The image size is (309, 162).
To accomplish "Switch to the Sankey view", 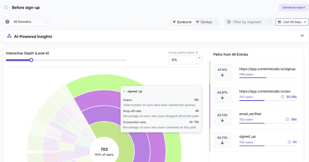I will [204, 22].
